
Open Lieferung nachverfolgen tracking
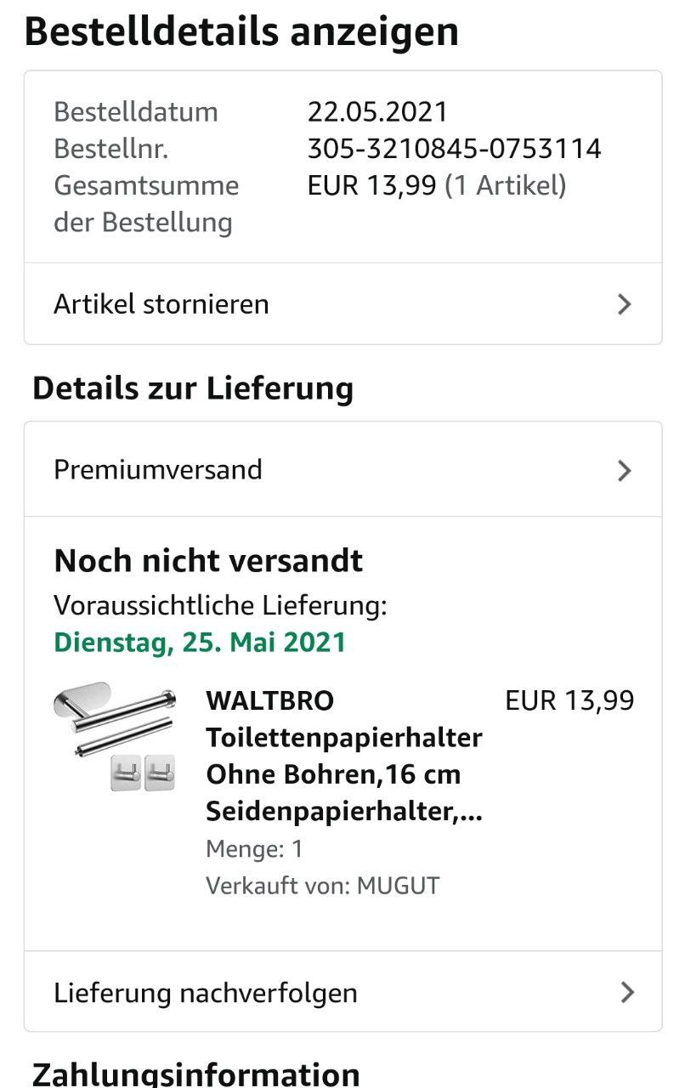point(342,992)
